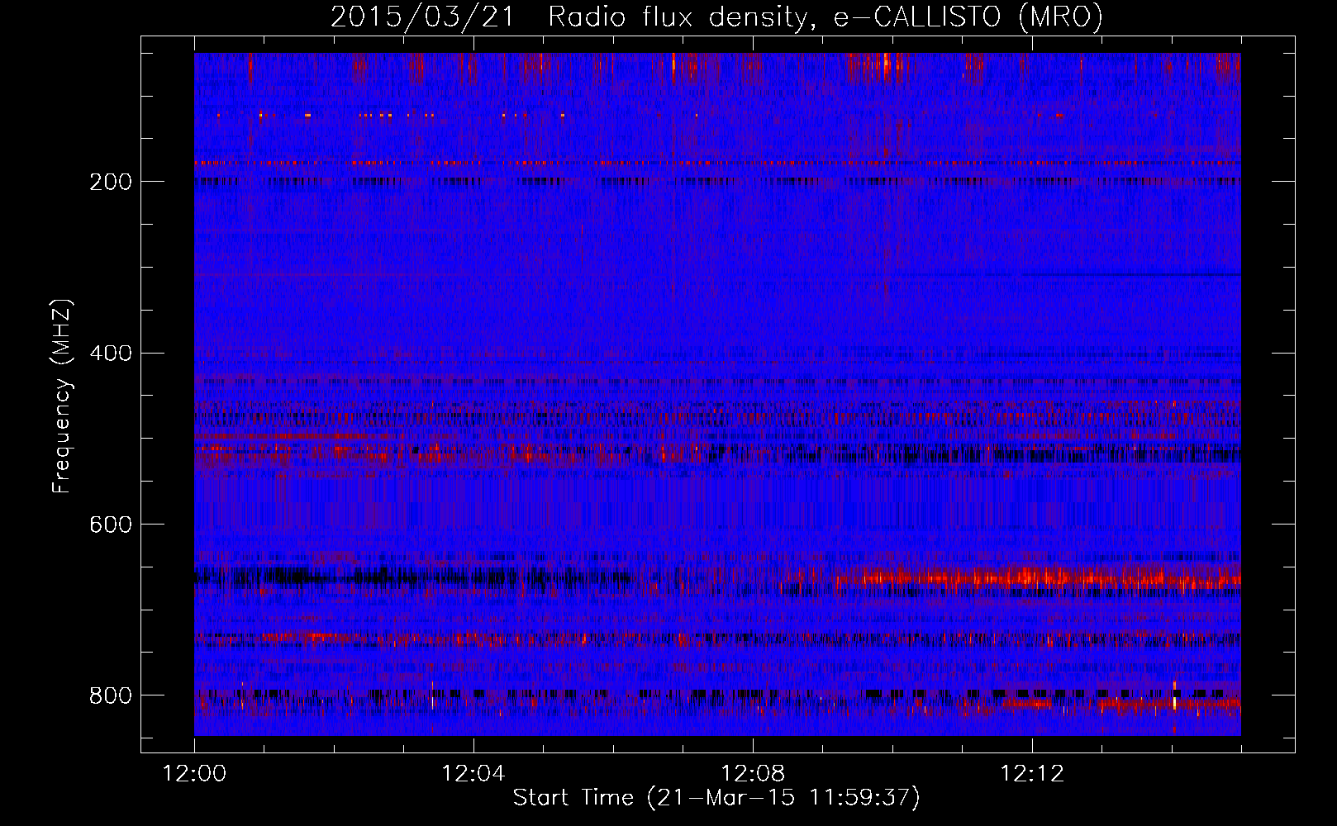The width and height of the screenshot is (1337, 826).
Task: Click the 800 MHz frequency tick label
Action: click(x=111, y=695)
